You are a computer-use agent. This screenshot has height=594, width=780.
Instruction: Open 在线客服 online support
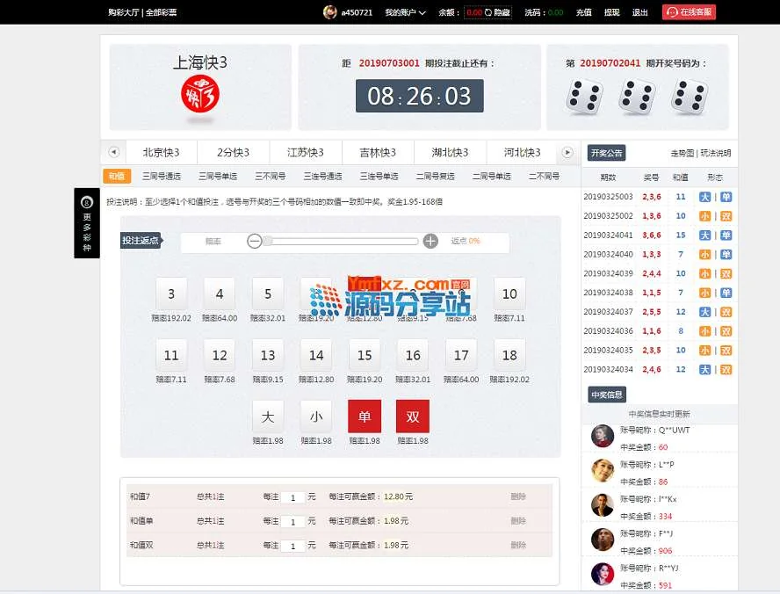click(x=690, y=12)
